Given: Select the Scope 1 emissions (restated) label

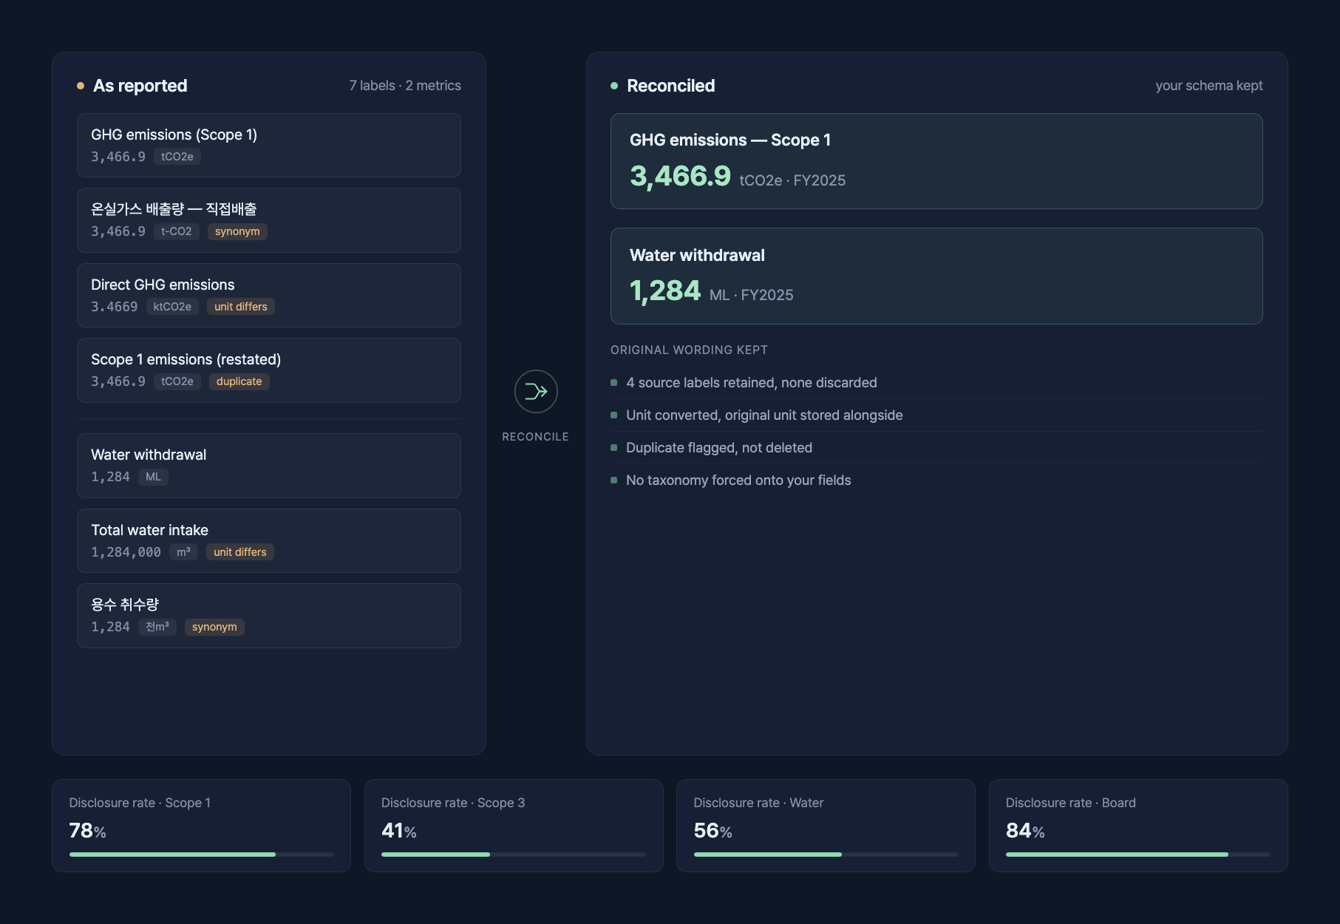Looking at the screenshot, I should pyautogui.click(x=186, y=359).
